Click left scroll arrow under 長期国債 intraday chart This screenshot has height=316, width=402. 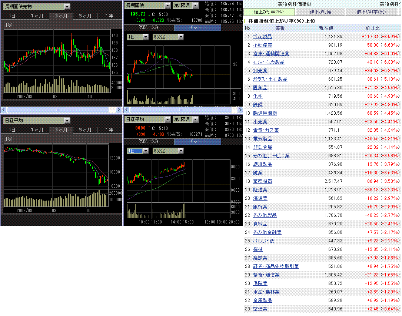click(x=127, y=110)
